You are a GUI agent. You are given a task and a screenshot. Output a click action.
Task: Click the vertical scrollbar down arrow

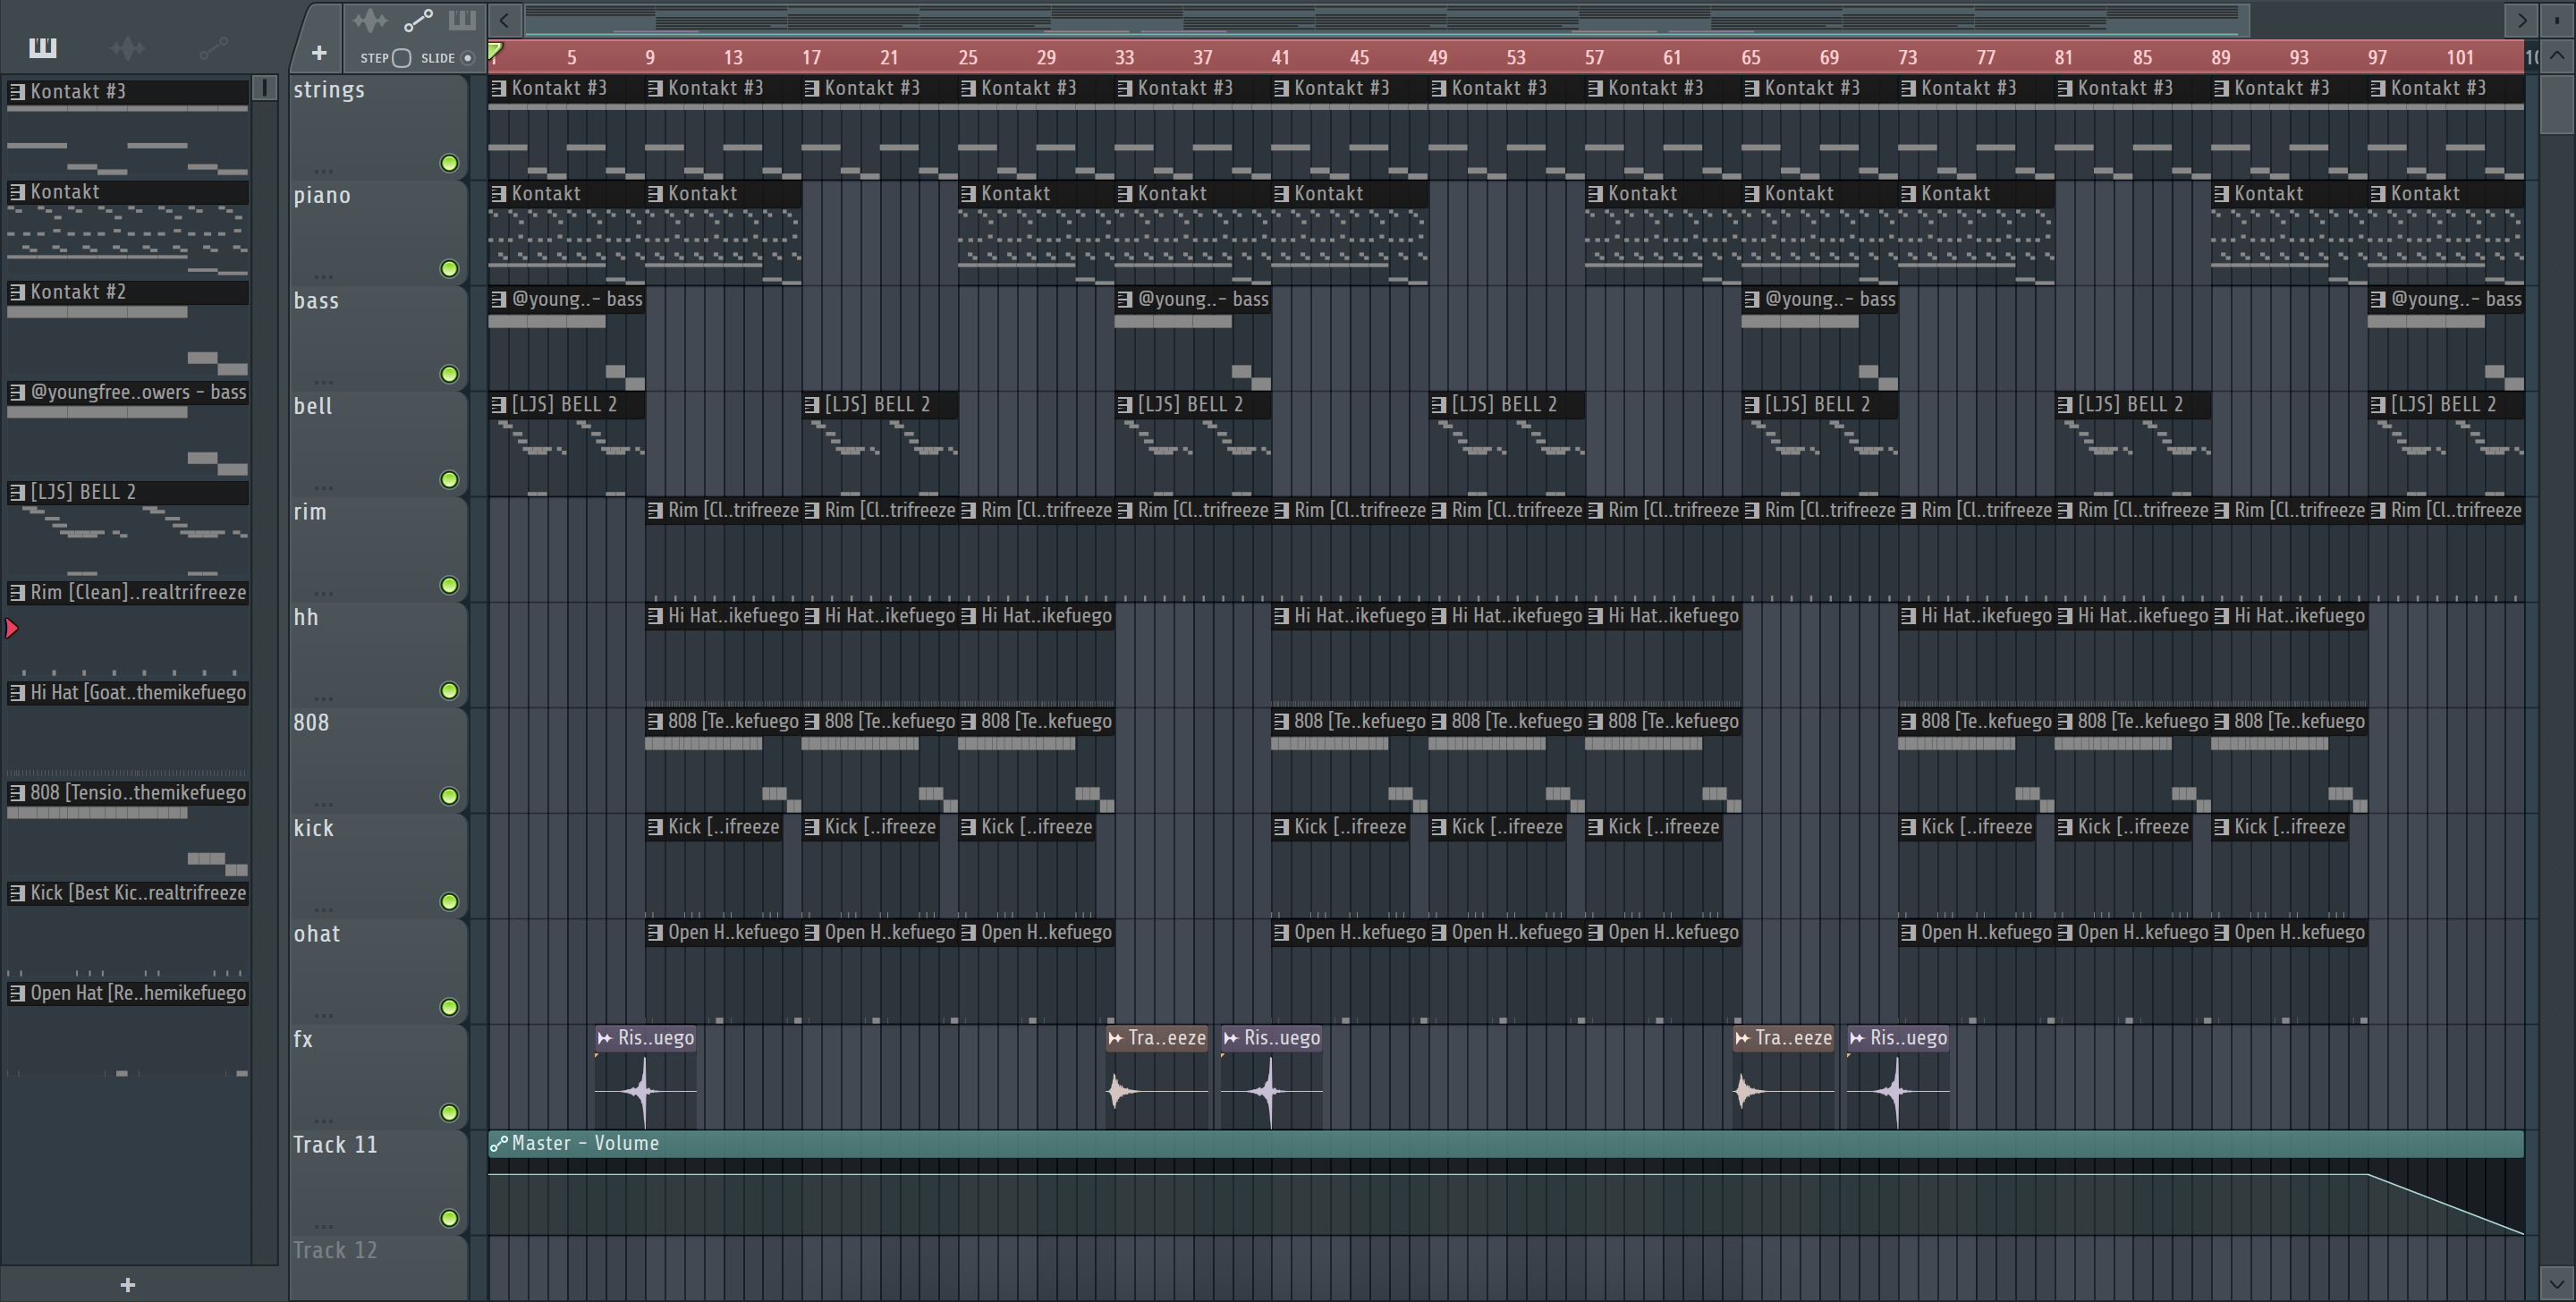pos(2557,1282)
